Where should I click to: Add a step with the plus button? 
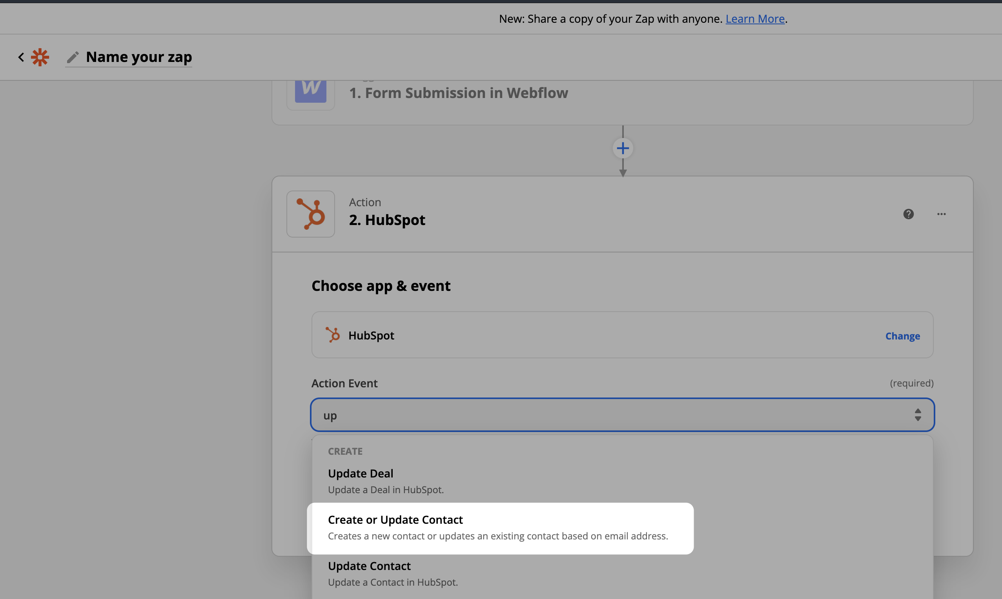click(x=623, y=148)
